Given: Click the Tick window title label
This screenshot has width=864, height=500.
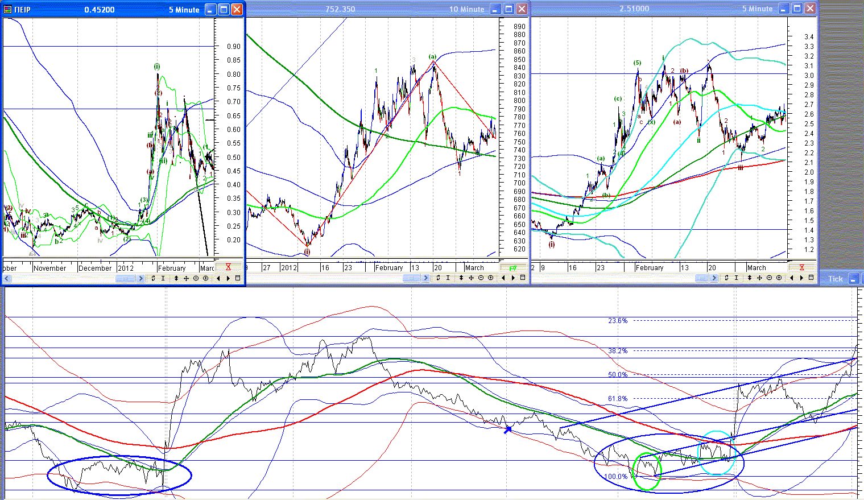Looking at the screenshot, I should point(836,279).
